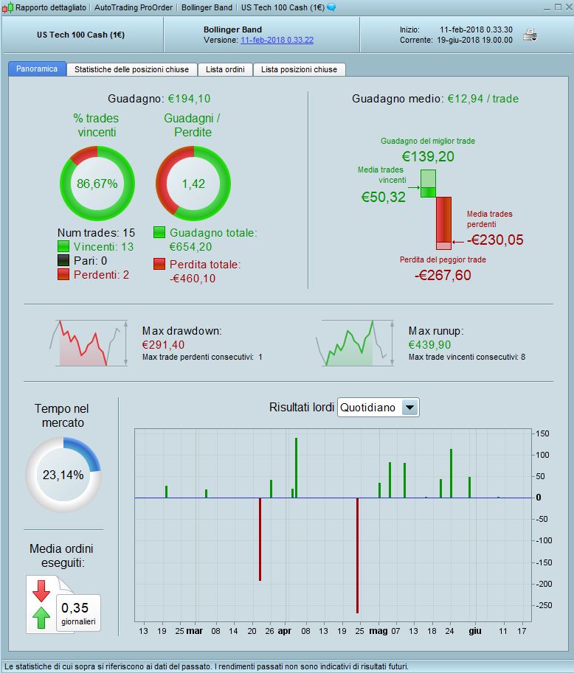Click the Media trades vincenti €50,32 value
This screenshot has width=574, height=673.
point(383,197)
